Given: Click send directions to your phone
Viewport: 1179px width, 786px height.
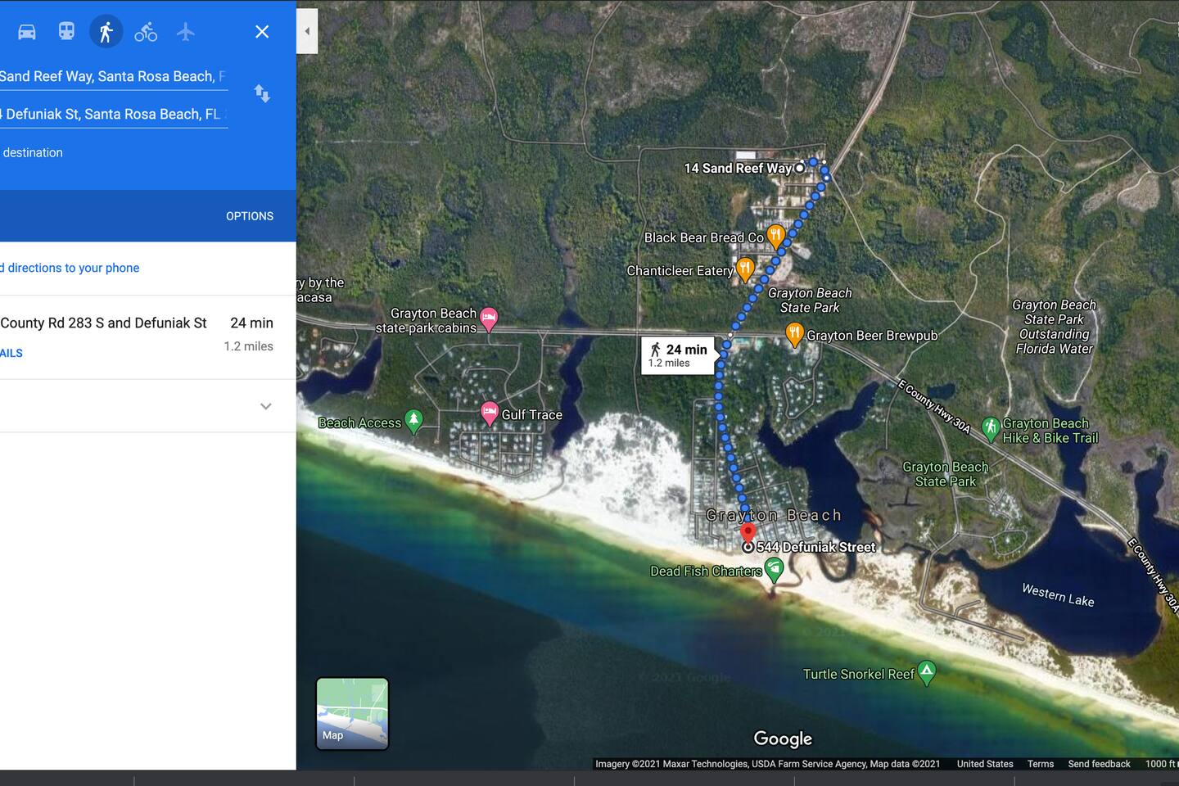Looking at the screenshot, I should tap(72, 268).
